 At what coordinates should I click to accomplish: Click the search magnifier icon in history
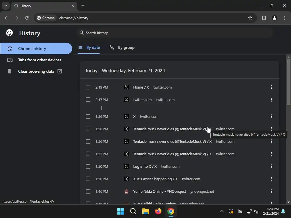82,33
